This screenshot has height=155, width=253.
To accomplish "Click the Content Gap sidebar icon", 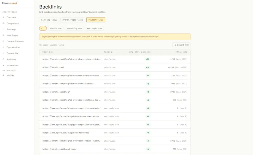I will tap(3, 53).
